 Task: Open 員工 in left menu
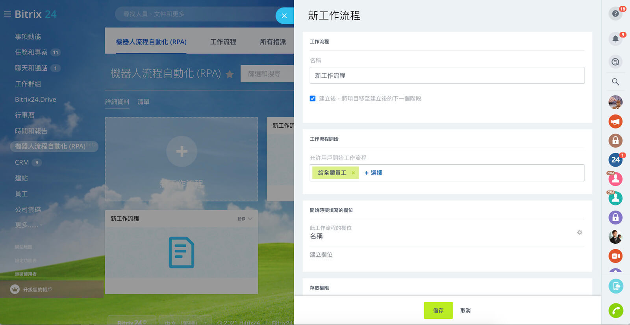(21, 194)
